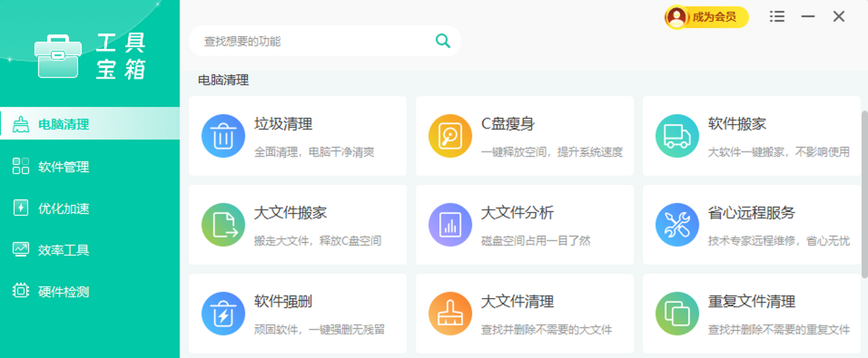Switch to 电脑清理 sidebar tab
This screenshot has height=358, width=868.
[90, 123]
